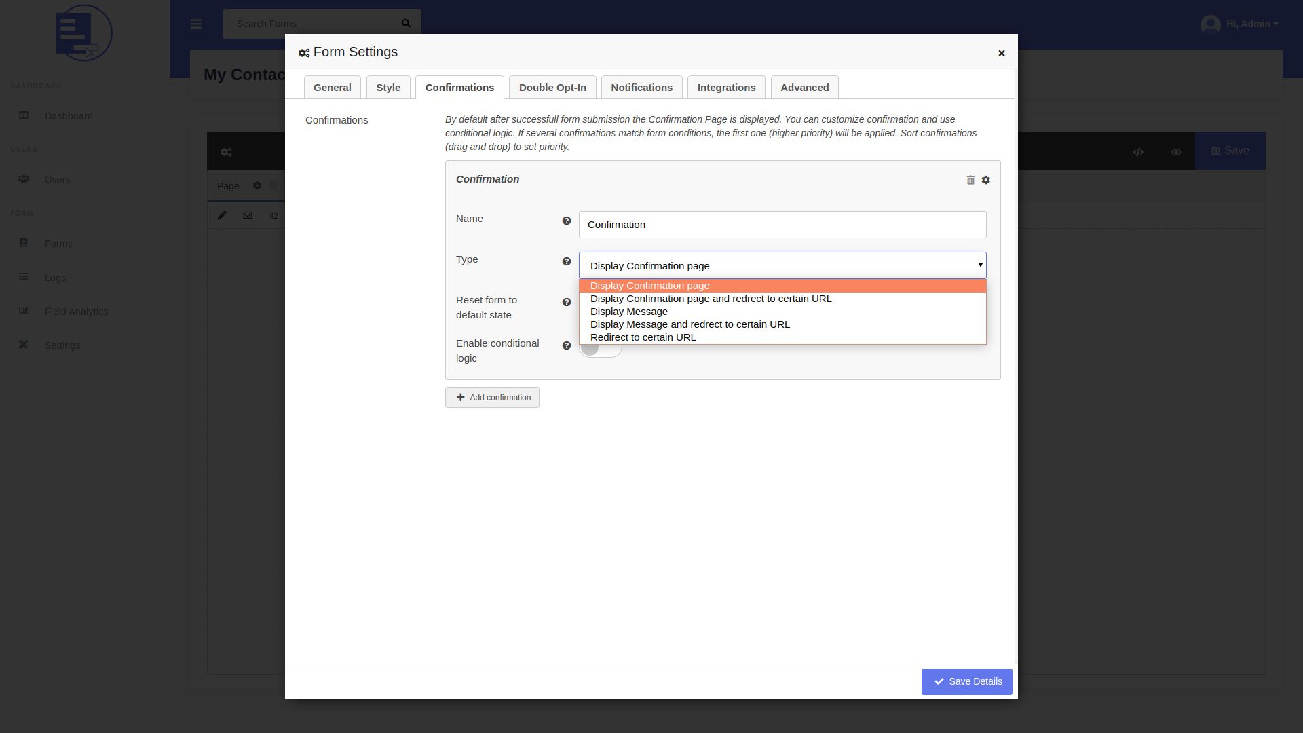Click help icon for conditional logic

[x=567, y=345]
